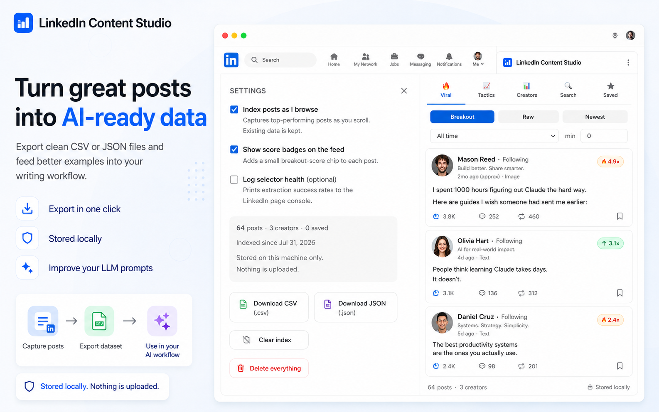
Task: Open Messaging chat icon
Action: 420,56
